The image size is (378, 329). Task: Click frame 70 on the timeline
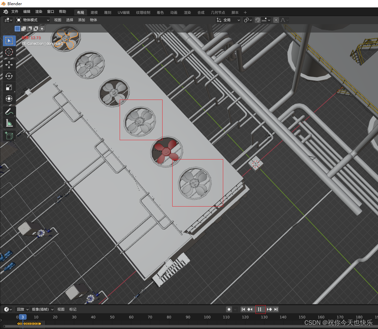(x=150, y=317)
